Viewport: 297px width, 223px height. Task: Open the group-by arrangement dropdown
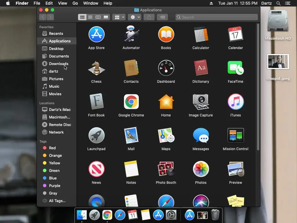[119, 17]
